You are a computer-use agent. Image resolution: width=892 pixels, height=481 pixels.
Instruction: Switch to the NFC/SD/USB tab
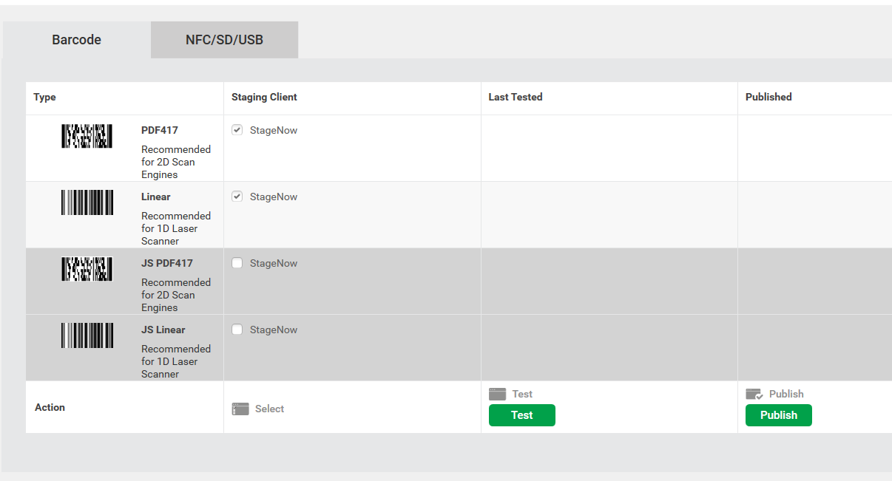(x=224, y=39)
